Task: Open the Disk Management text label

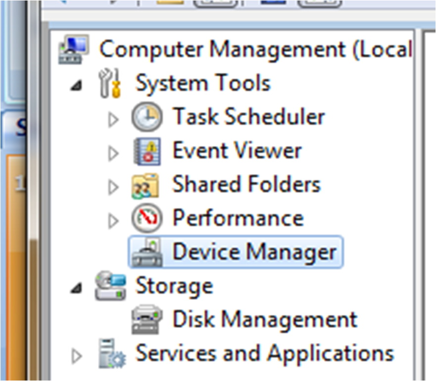Action: pos(265,319)
